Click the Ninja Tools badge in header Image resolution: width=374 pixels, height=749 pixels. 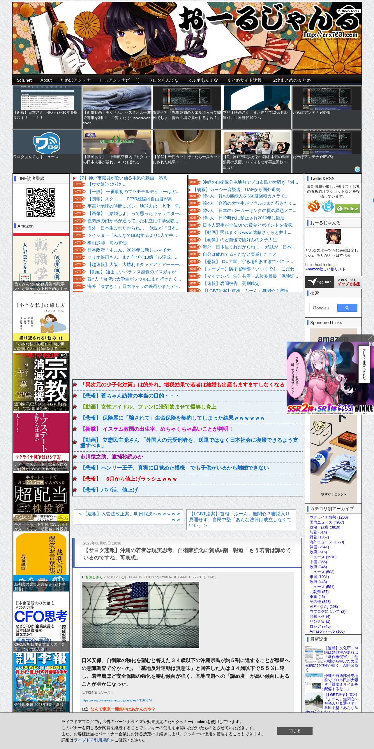pyautogui.click(x=349, y=11)
